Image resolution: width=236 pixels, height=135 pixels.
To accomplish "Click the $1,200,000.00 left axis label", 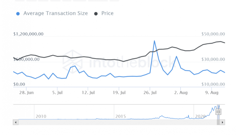I will coord(28,34).
